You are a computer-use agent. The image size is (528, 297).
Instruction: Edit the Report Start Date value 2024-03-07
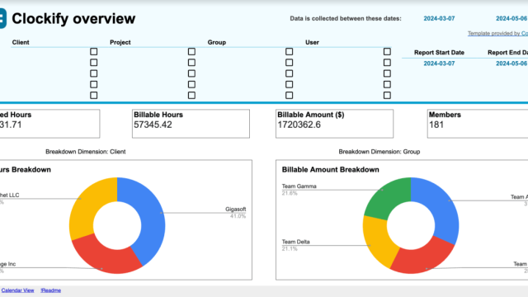[x=439, y=64]
